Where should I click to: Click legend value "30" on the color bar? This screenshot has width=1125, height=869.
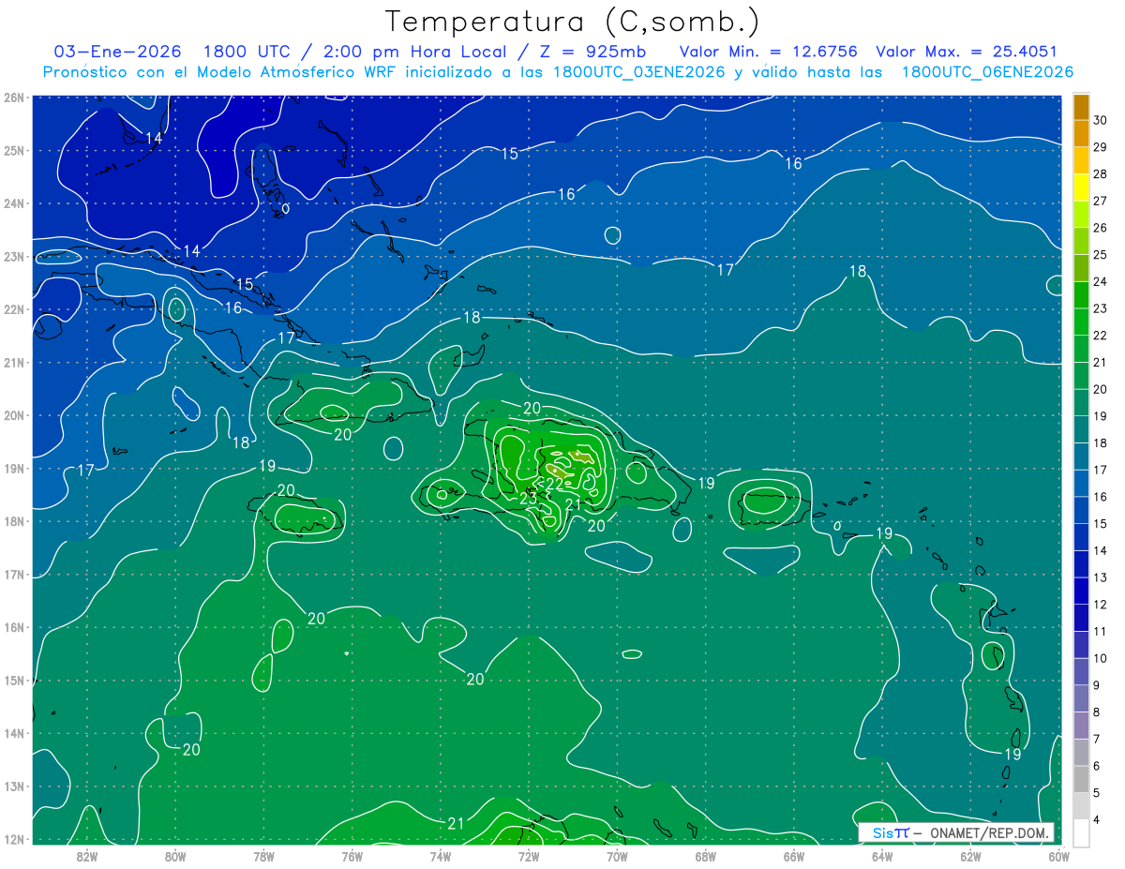(1100, 121)
